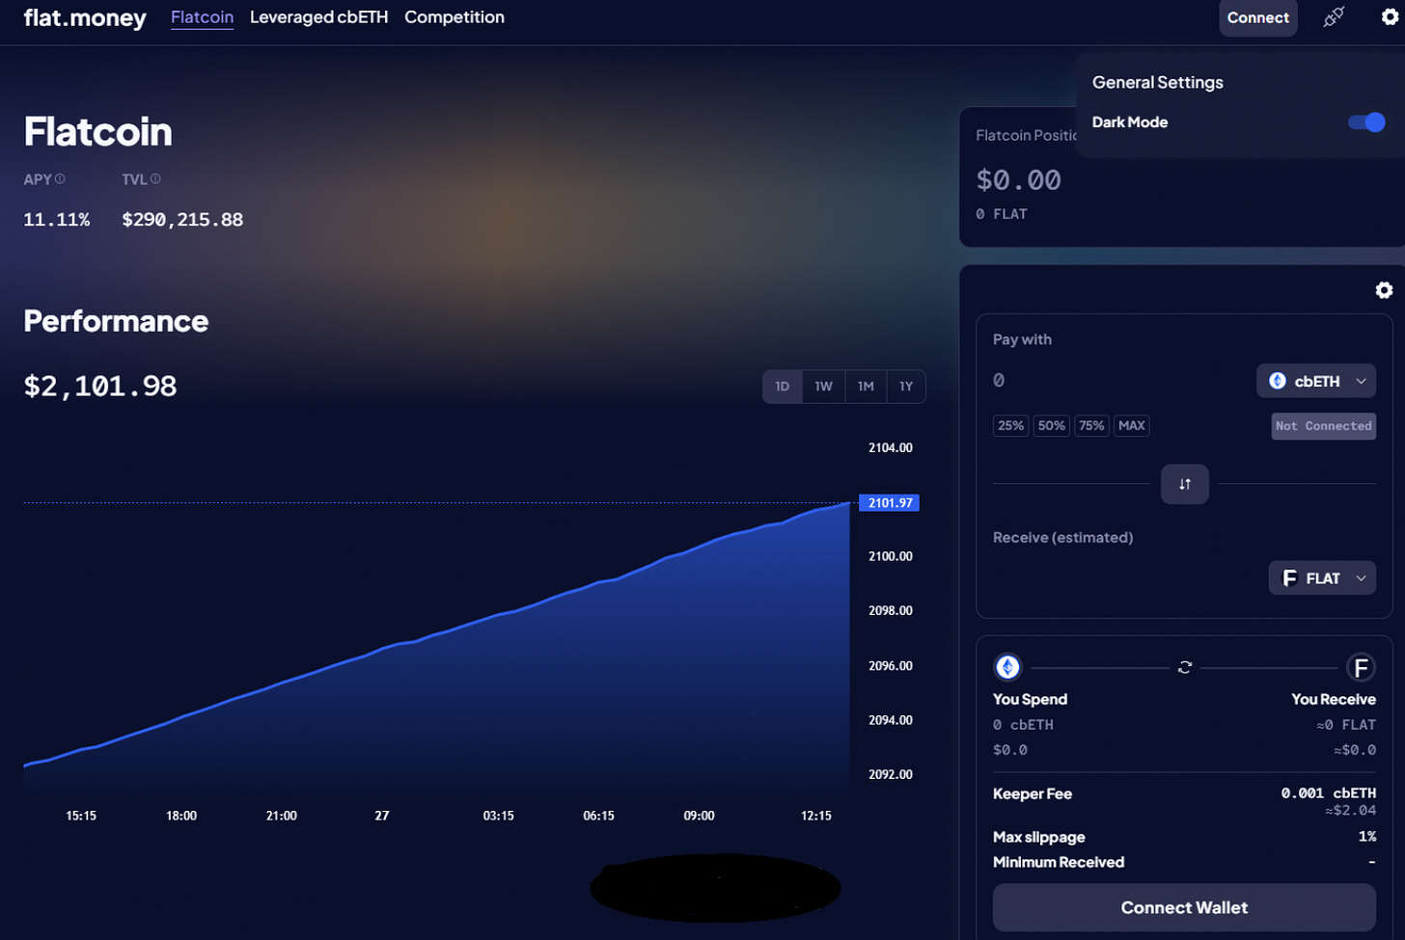Image resolution: width=1405 pixels, height=940 pixels.
Task: Open the Leveraged cbETH tab
Action: 318,17
